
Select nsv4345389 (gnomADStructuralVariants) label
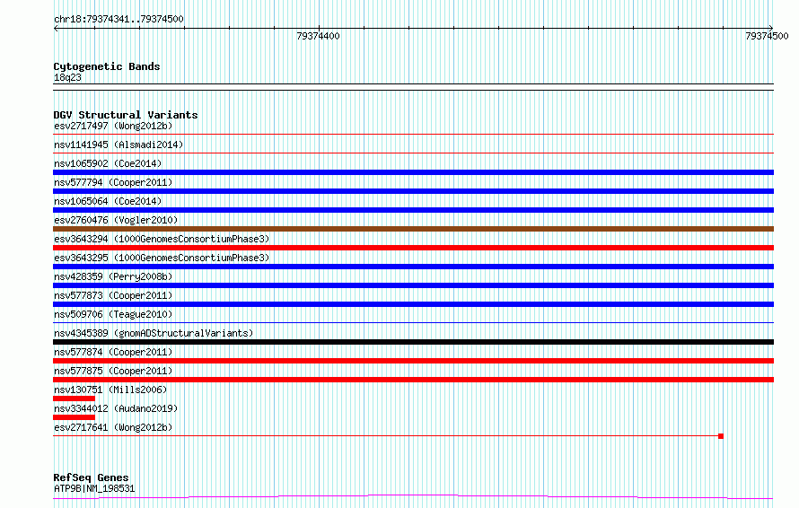point(154,333)
